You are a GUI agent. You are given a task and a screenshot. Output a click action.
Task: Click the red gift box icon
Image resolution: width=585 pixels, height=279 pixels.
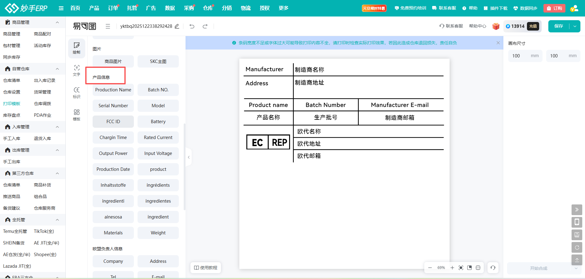496,26
